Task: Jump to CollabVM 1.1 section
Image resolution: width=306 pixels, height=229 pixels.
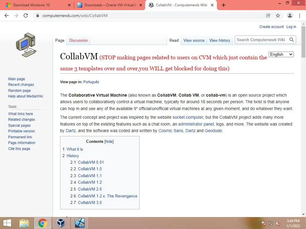Action: pos(90,176)
